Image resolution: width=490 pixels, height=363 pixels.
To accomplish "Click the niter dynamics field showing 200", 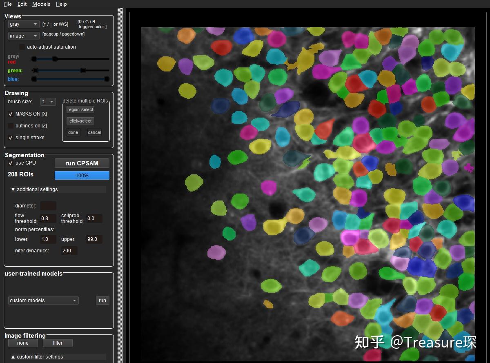I will pyautogui.click(x=69, y=251).
